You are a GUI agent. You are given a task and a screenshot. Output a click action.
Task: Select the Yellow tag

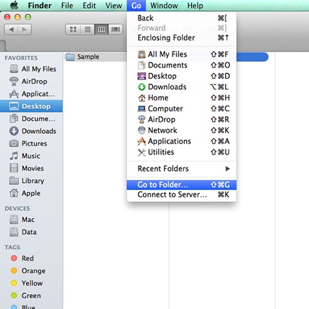[x=32, y=283]
